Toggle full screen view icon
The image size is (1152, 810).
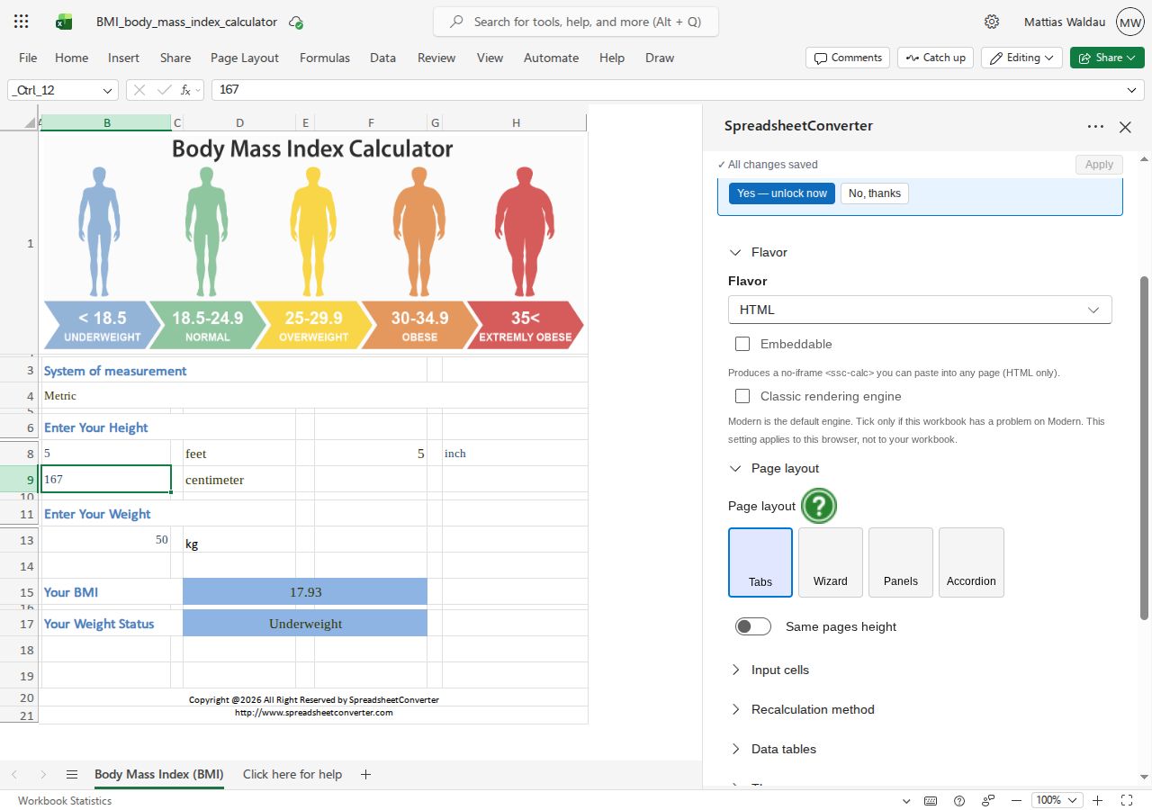(x=1127, y=800)
